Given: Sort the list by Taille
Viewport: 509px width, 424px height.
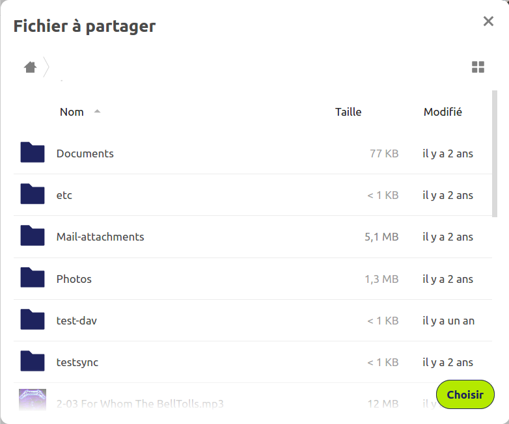Looking at the screenshot, I should coord(348,112).
